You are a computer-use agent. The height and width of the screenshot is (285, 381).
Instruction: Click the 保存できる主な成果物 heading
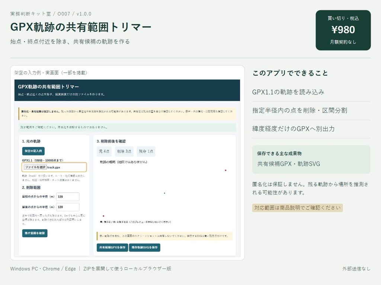(x=279, y=153)
